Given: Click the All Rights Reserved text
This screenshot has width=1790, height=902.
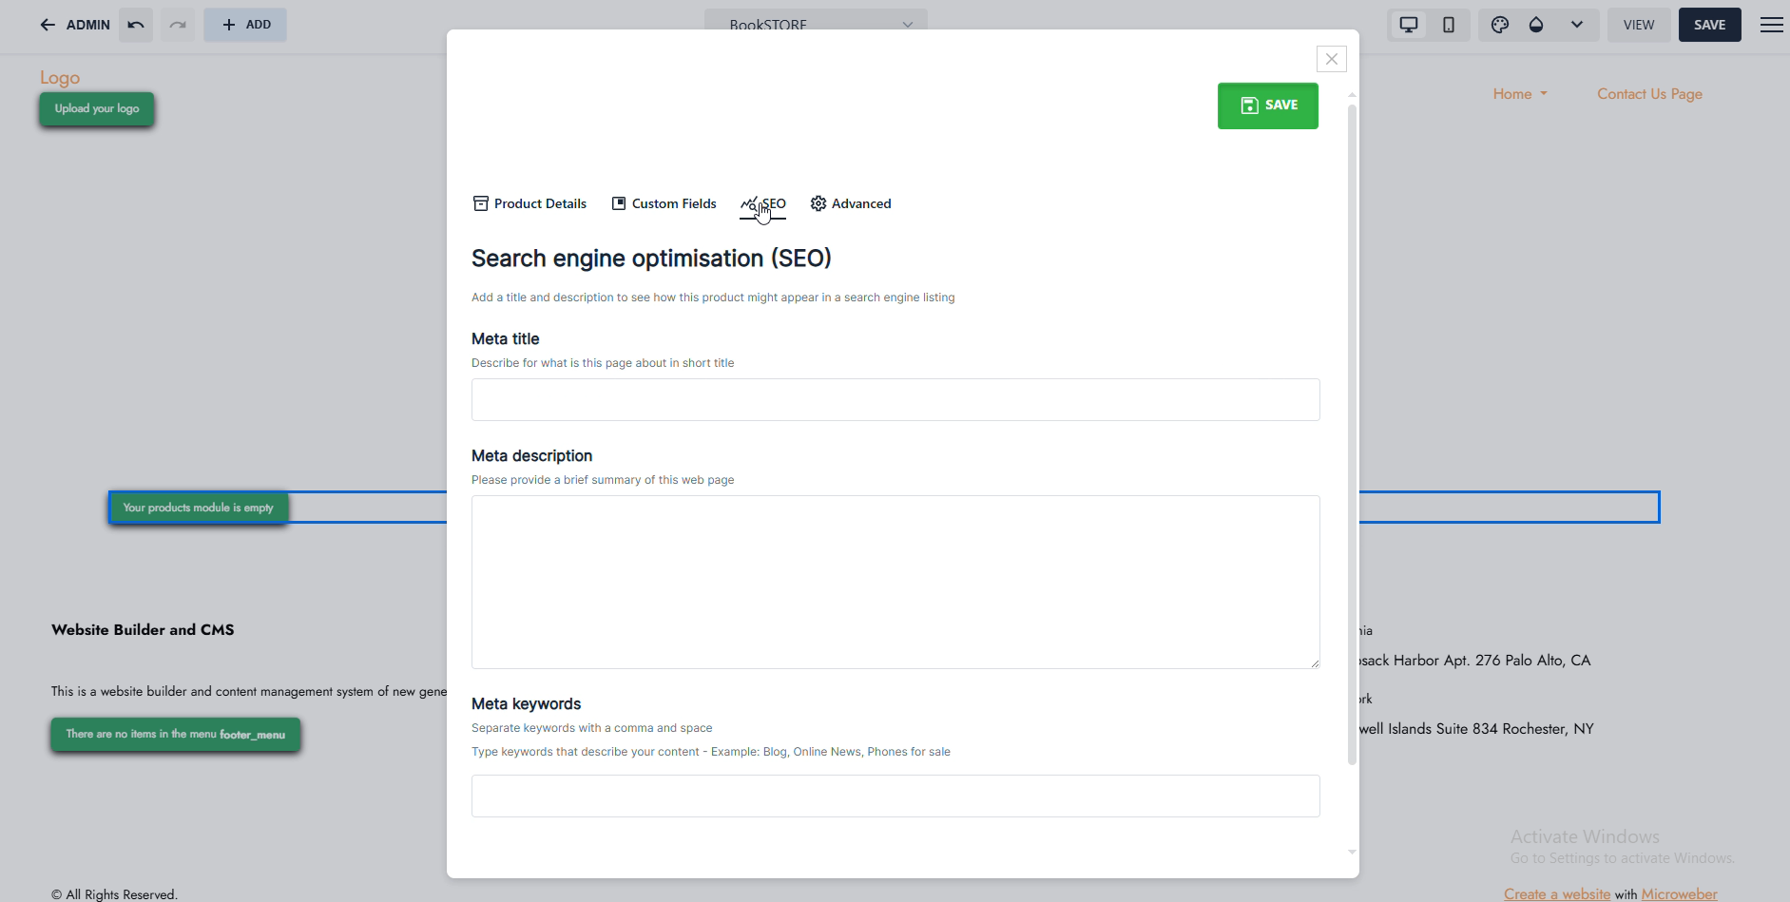Looking at the screenshot, I should pyautogui.click(x=114, y=894).
